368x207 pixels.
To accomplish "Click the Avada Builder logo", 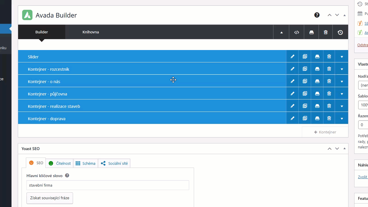I will click(x=27, y=15).
